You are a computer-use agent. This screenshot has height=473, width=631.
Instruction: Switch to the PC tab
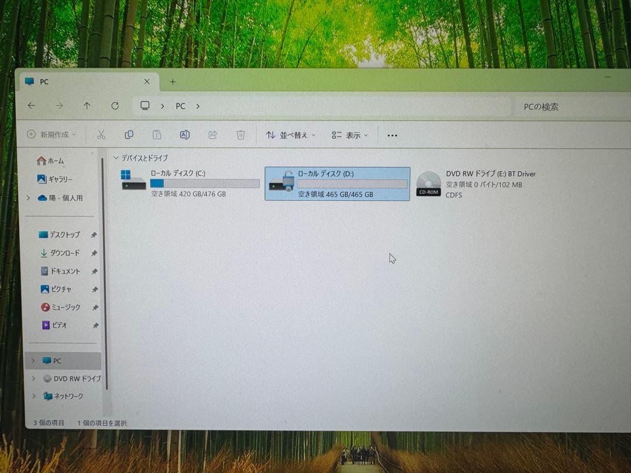tap(44, 82)
